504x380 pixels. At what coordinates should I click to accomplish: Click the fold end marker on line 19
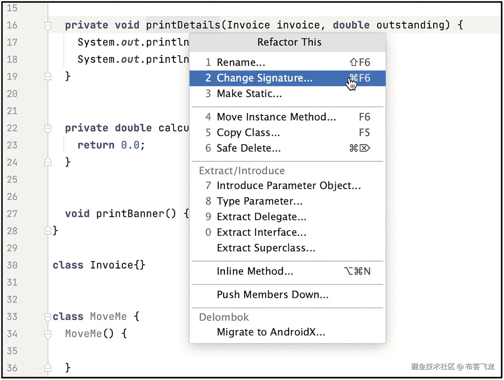click(48, 77)
